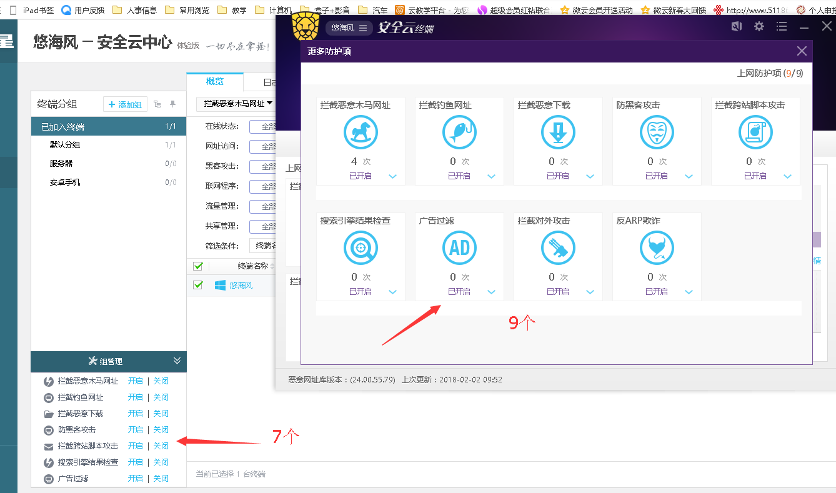836x493 pixels.
Task: Collapse the 组管理 panel with double chevron
Action: pyautogui.click(x=177, y=361)
